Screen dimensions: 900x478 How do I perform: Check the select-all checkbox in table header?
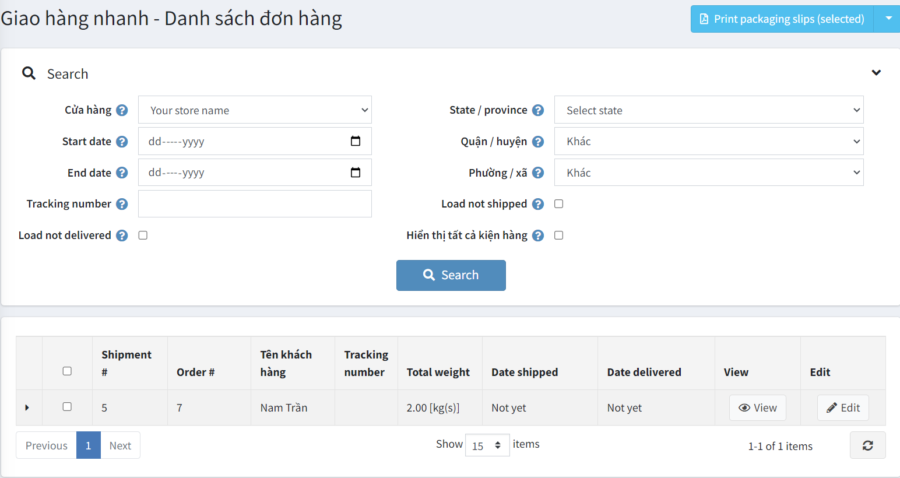[67, 371]
